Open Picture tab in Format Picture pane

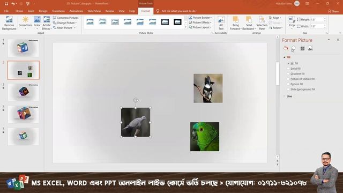click(310, 48)
